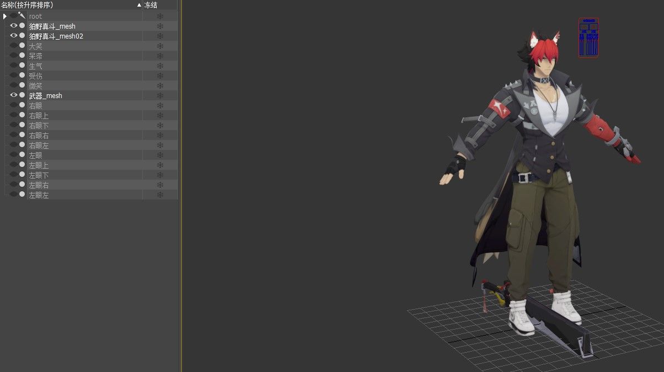The image size is (664, 372).
Task: Click the object type icon for 大笑
Action: coord(22,46)
